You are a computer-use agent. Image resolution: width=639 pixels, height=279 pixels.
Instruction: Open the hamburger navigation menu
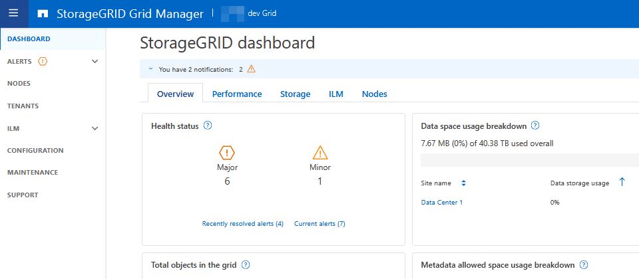pos(13,13)
